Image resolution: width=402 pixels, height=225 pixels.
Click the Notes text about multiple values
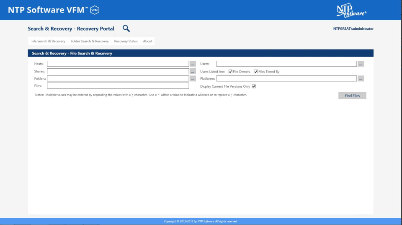[141, 95]
